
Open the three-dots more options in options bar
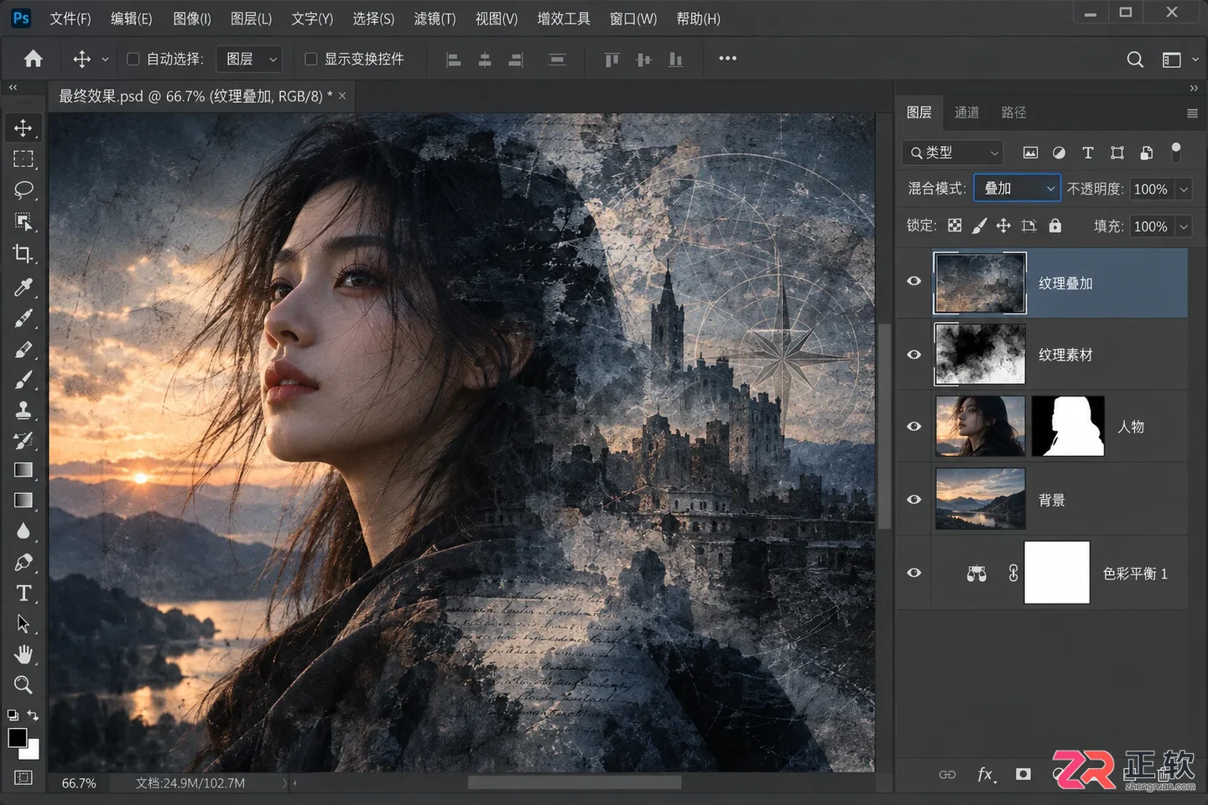[727, 58]
